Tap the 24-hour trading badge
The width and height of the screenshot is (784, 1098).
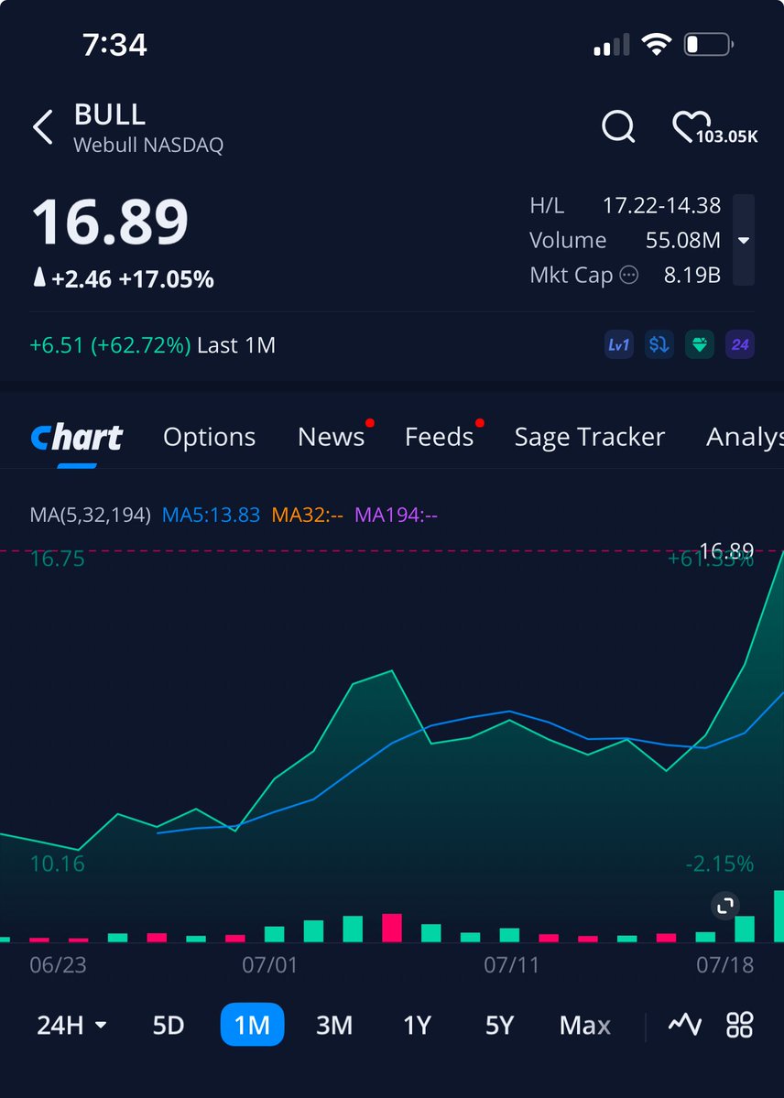(x=740, y=344)
